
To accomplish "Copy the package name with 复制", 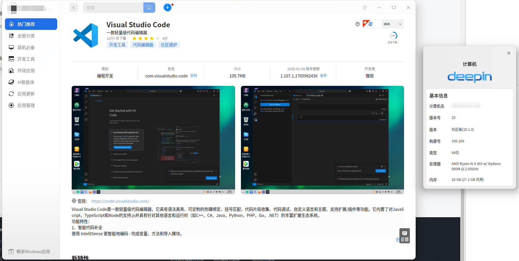I will point(194,75).
